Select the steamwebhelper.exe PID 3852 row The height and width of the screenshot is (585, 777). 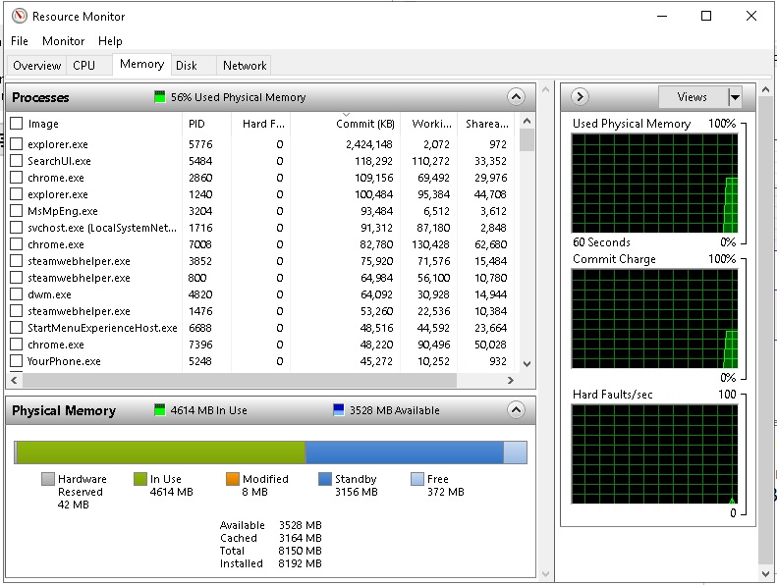pos(262,261)
